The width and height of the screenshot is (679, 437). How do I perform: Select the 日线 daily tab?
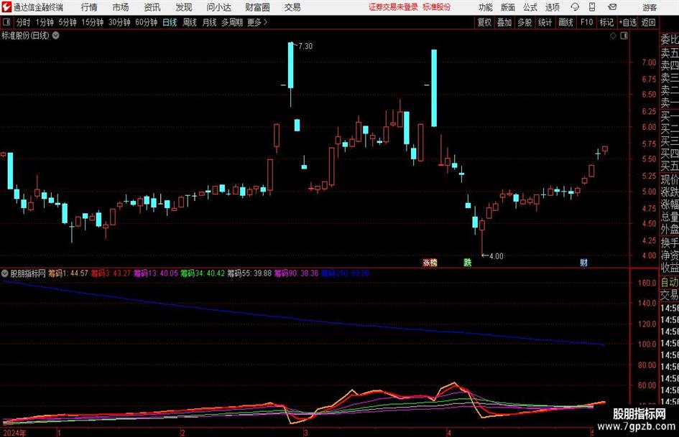[170, 22]
